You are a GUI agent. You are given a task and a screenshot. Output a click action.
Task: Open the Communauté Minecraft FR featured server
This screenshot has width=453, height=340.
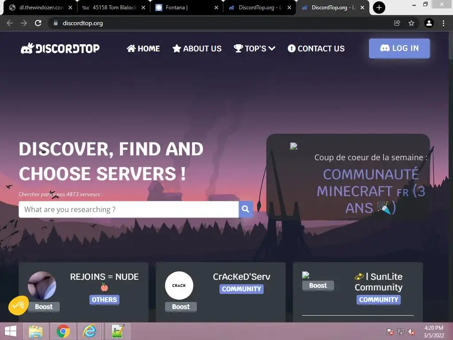point(371,191)
